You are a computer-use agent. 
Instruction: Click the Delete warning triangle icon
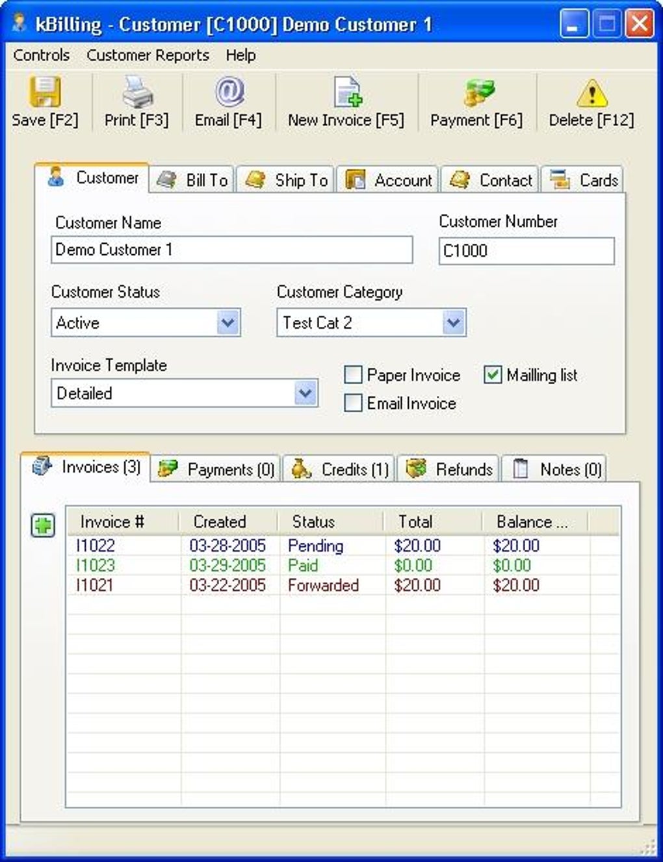(x=592, y=93)
